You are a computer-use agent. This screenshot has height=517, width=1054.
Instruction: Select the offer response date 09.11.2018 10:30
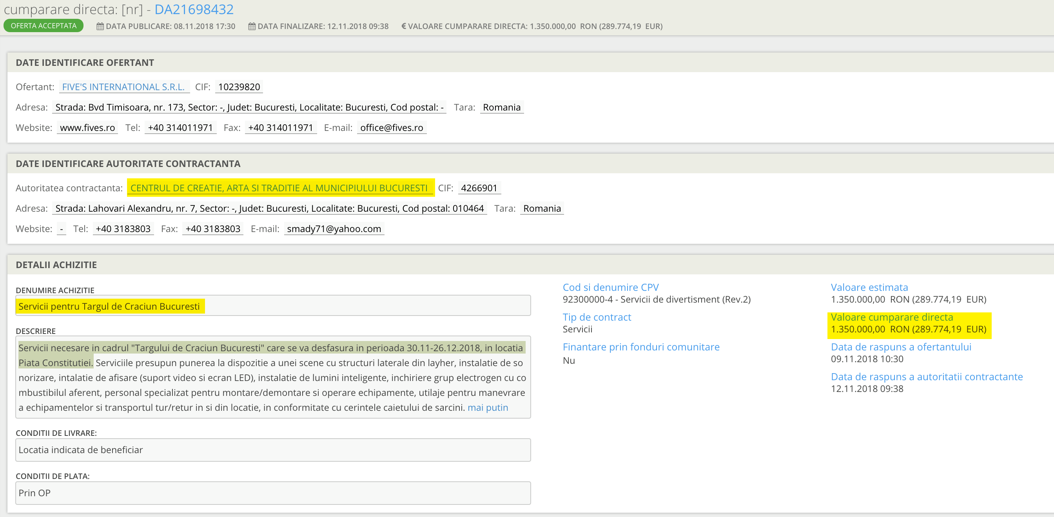pos(867,359)
